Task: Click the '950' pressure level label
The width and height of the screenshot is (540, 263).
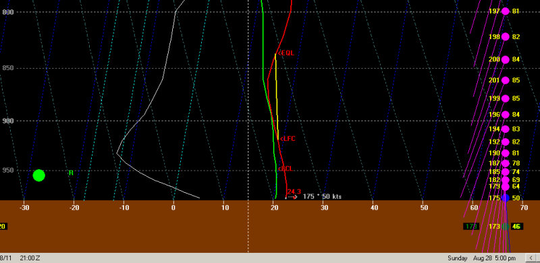Action: click(7, 171)
